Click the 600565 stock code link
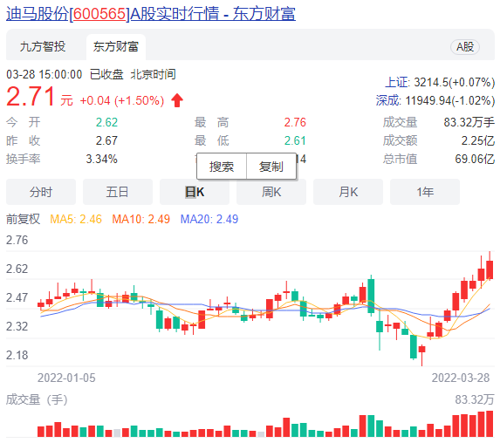 99,14
